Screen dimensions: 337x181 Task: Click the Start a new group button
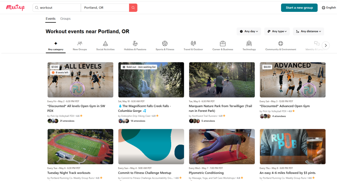point(299,8)
